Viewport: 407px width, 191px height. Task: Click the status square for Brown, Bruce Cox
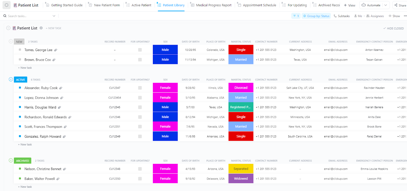point(20,59)
